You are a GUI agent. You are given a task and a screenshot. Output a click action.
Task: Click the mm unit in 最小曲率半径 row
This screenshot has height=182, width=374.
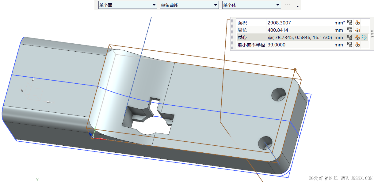pyautogui.click(x=339, y=45)
